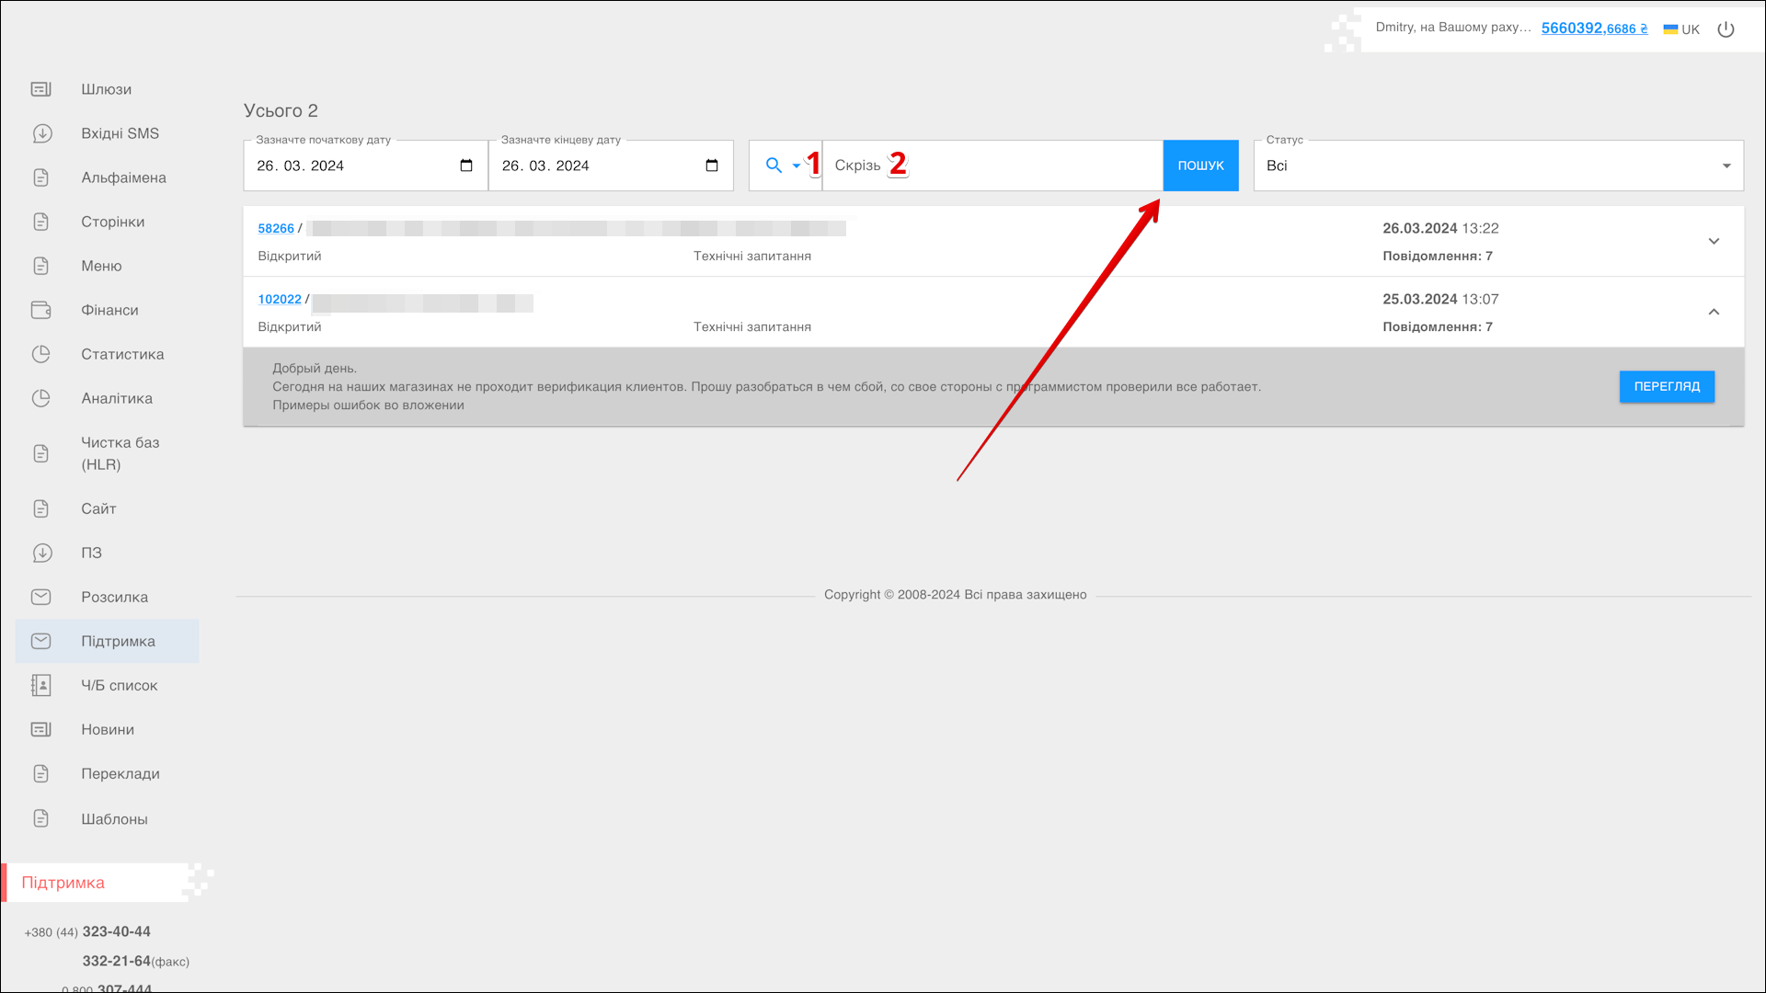The height and width of the screenshot is (993, 1766).
Task: Click the Розсилка envelope icon
Action: pos(41,597)
